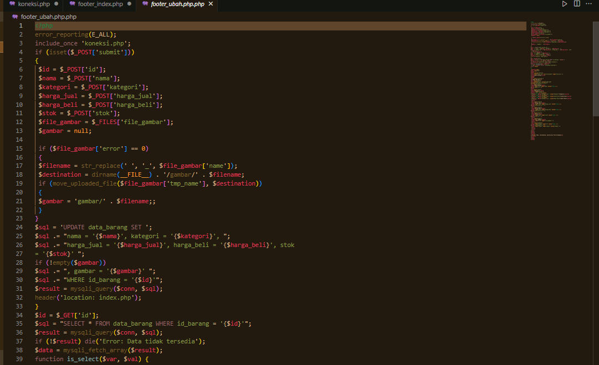Close the footer_ubah.php.php tab
Screen dimensions: 599x365
[211, 4]
